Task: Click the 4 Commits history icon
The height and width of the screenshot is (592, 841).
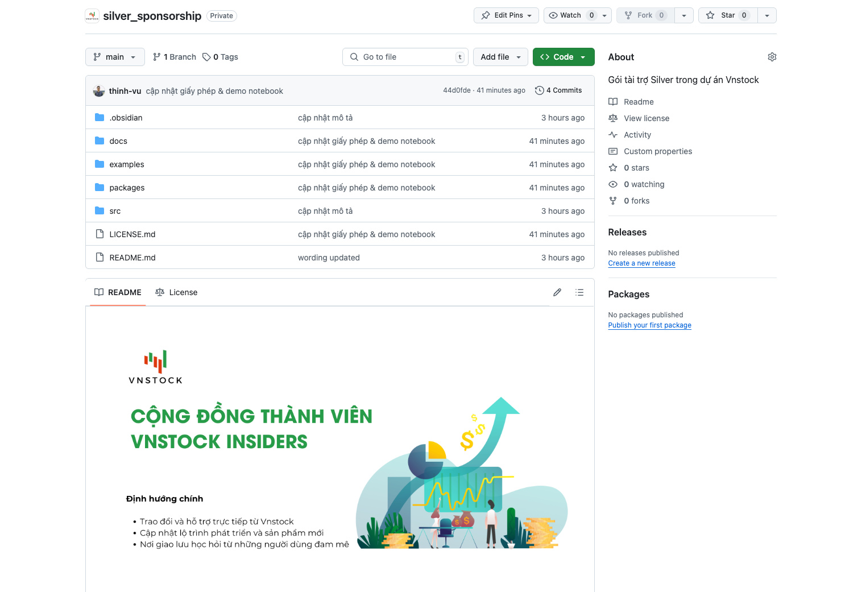Action: pyautogui.click(x=539, y=90)
